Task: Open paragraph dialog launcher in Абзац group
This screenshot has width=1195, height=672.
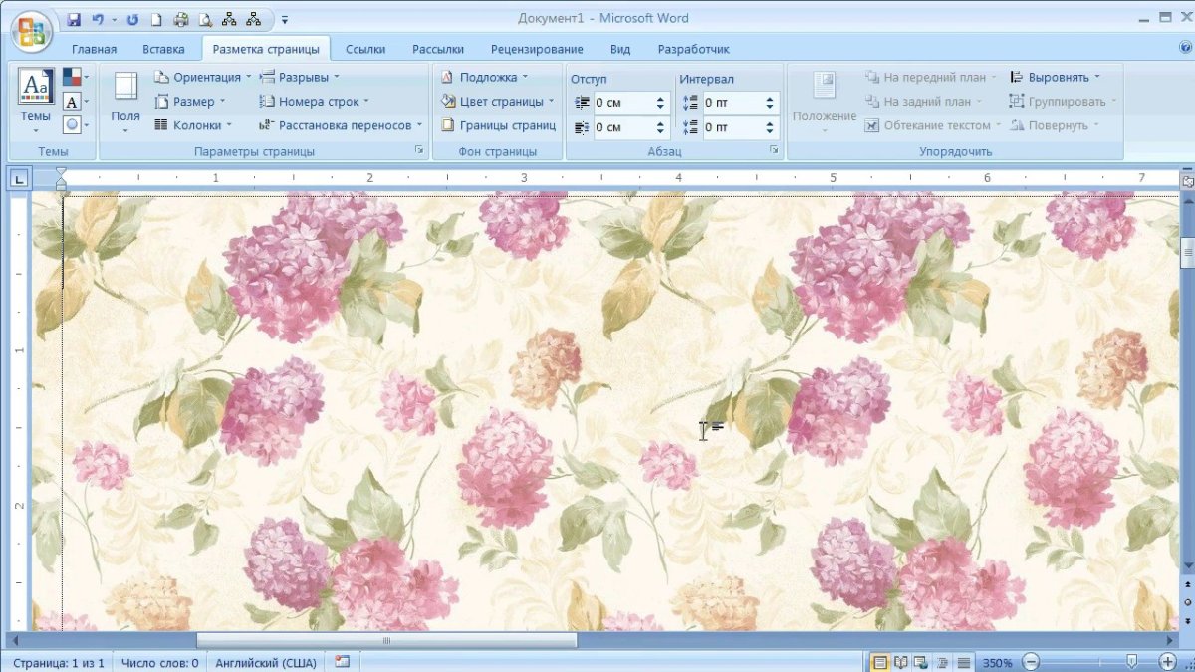Action: click(774, 150)
